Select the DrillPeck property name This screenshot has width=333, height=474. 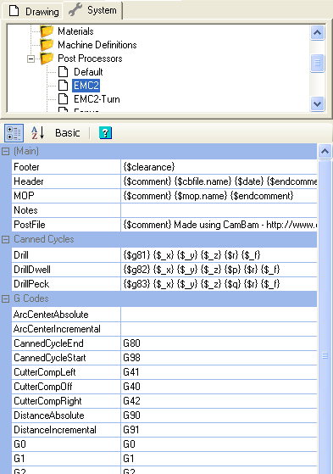pyautogui.click(x=66, y=284)
